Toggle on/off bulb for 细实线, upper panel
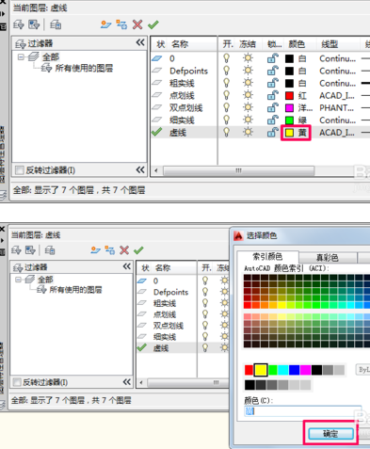 pos(226,120)
